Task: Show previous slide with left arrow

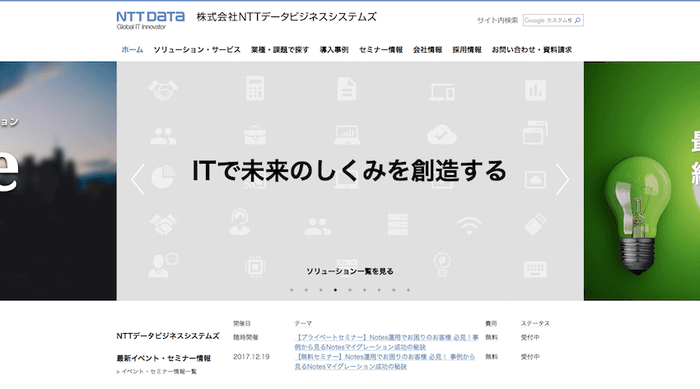Action: click(138, 179)
